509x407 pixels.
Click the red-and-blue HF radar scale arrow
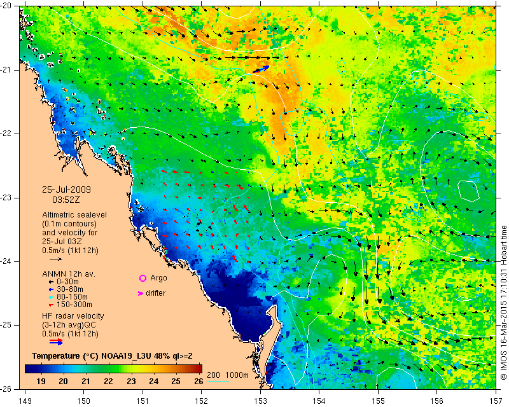coord(56,341)
